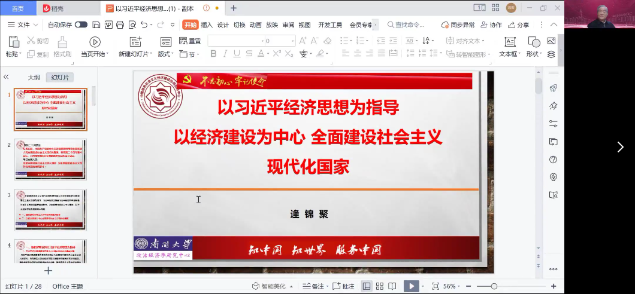Click the 协作 collaborate button
This screenshot has width=635, height=294.
tap(491, 24)
